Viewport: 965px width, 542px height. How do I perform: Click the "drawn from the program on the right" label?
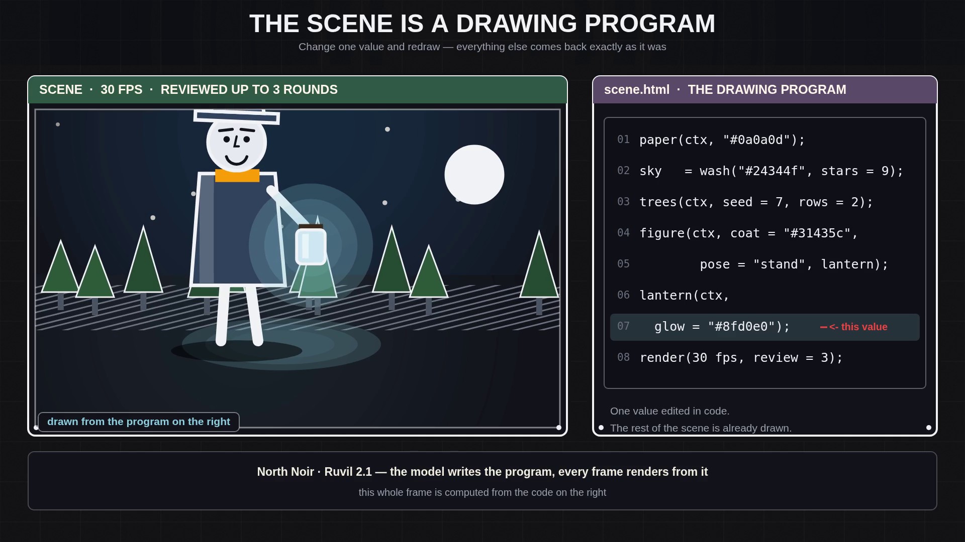coord(139,422)
